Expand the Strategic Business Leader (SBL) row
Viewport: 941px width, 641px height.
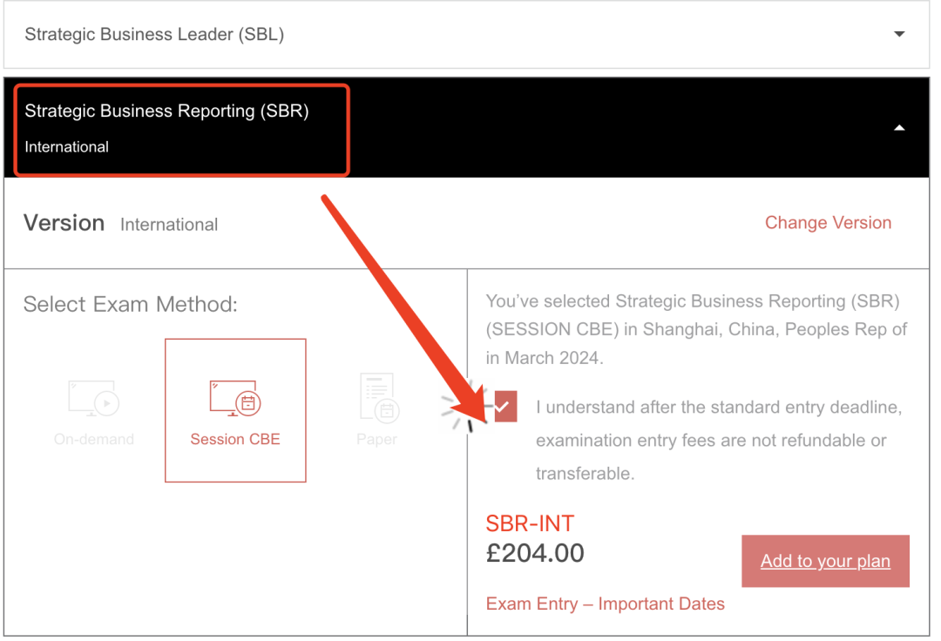(466, 34)
